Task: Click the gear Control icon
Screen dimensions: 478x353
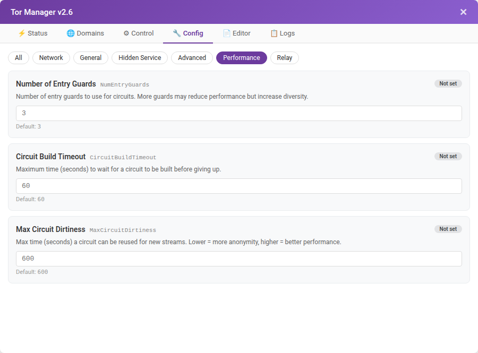Action: [x=126, y=33]
